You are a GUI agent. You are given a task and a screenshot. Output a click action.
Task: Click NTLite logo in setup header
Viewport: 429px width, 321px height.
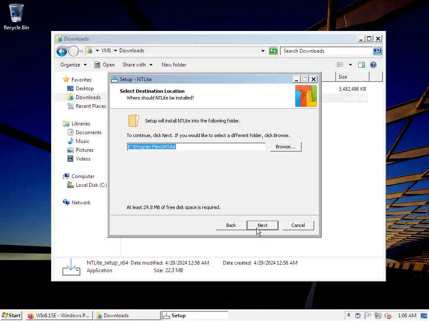tap(306, 96)
